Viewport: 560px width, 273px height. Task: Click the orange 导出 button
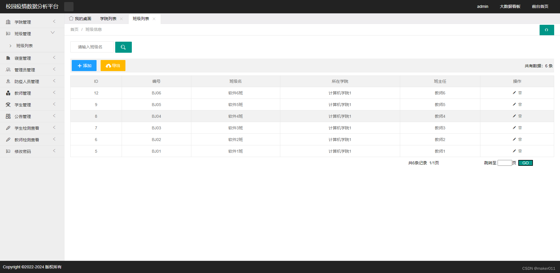pyautogui.click(x=113, y=66)
